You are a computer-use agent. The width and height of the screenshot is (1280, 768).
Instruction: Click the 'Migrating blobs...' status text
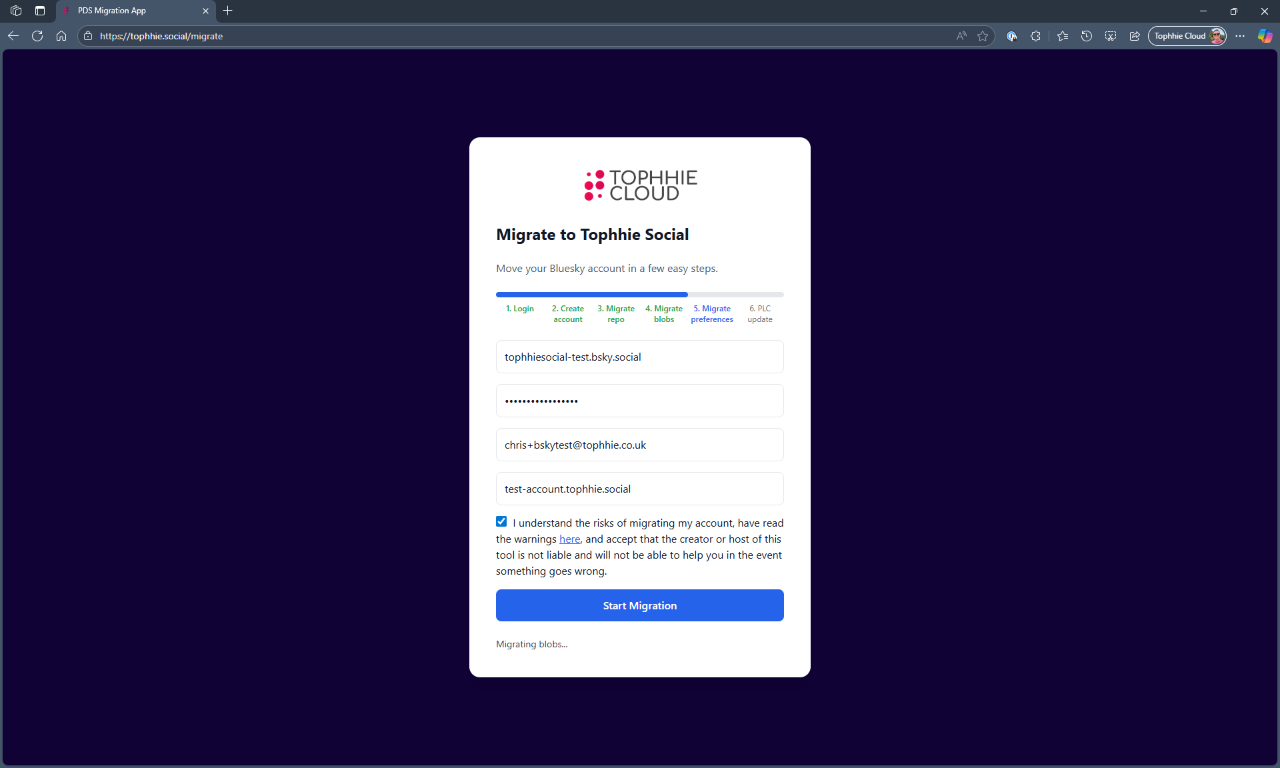point(532,644)
